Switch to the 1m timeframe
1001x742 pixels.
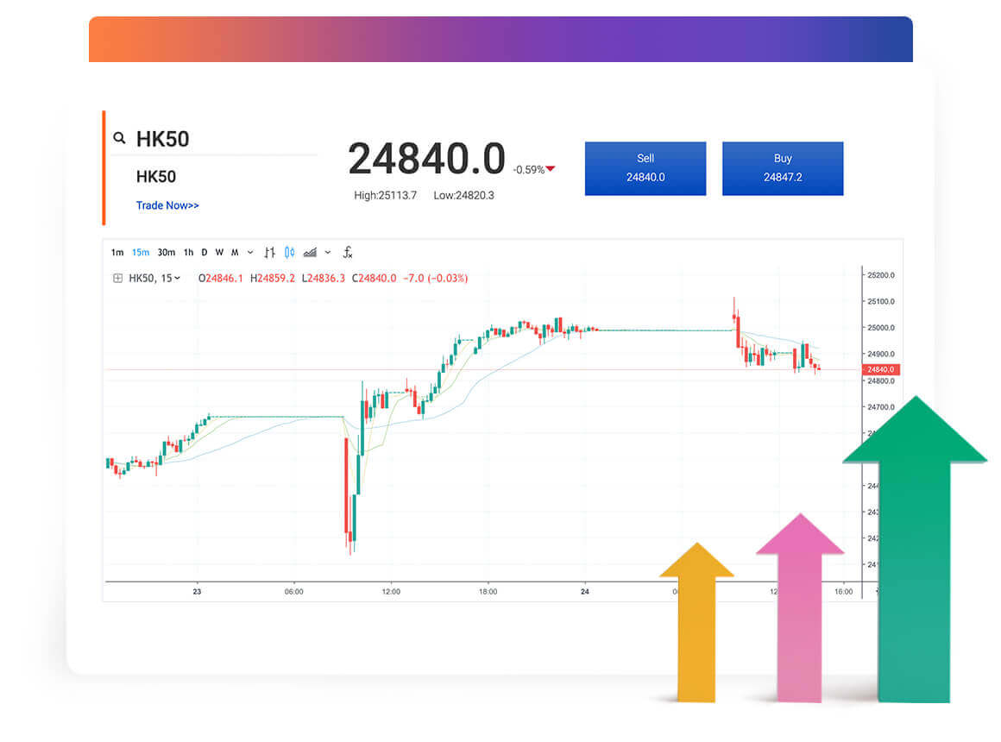[x=117, y=253]
